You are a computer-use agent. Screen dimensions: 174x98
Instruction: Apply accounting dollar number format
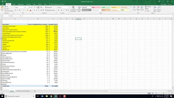(58, 10)
